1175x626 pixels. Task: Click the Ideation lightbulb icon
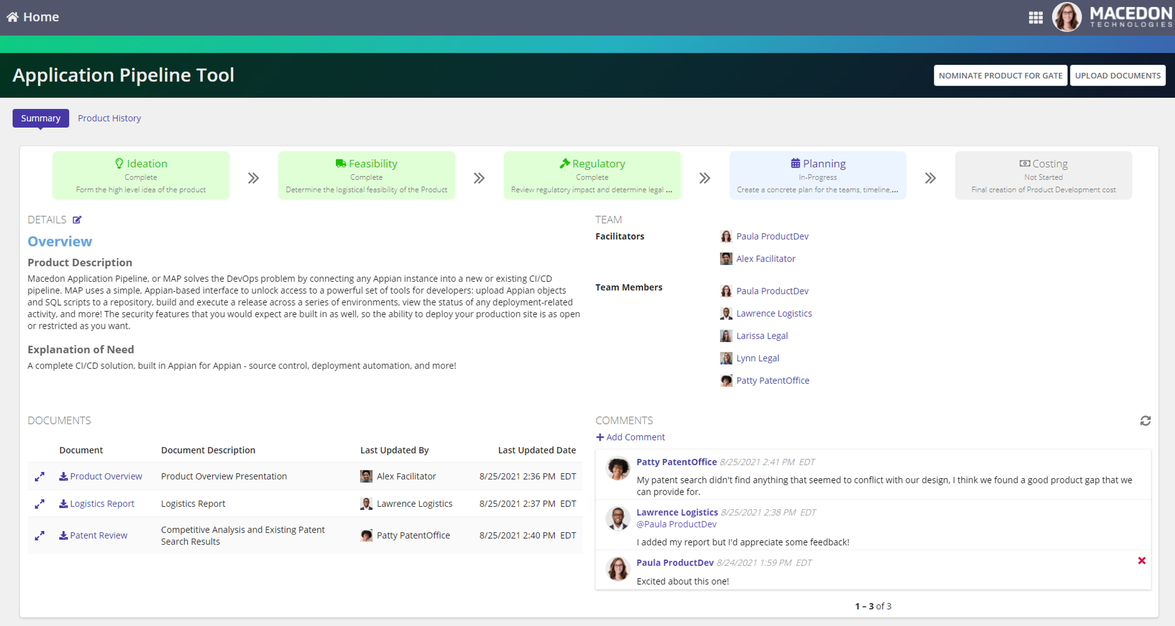119,163
